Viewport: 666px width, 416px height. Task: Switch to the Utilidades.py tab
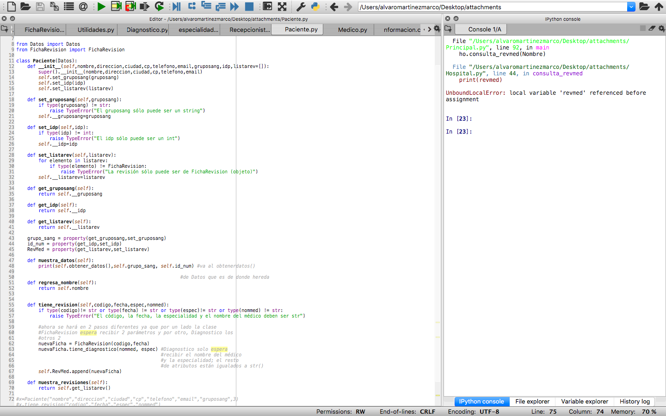pos(96,30)
